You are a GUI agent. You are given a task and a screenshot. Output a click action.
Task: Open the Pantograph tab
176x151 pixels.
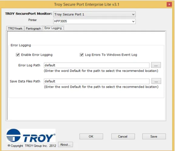tap(33, 28)
